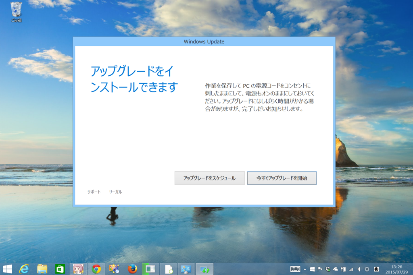Open the Windows Start button

pyautogui.click(x=7, y=269)
